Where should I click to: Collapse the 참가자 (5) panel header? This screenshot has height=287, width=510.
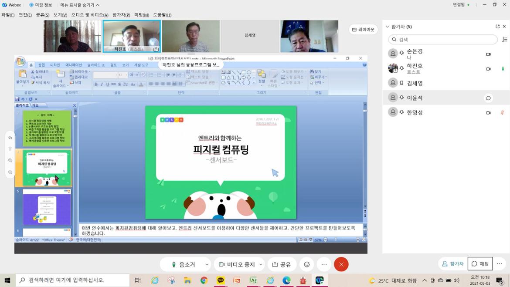388,27
